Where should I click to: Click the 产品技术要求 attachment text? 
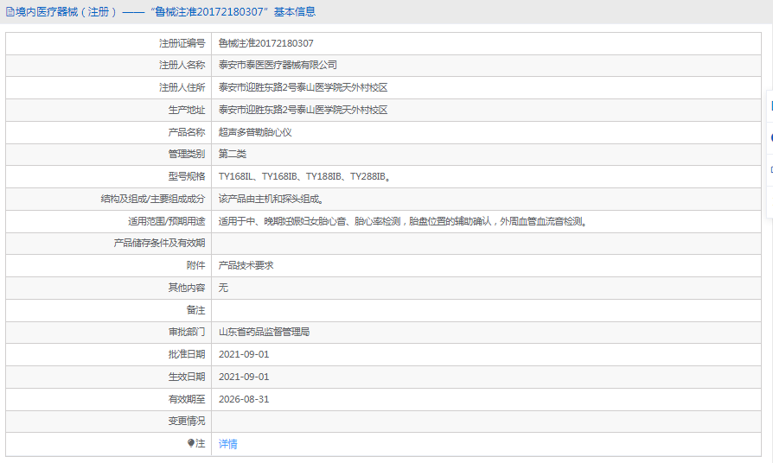[246, 265]
